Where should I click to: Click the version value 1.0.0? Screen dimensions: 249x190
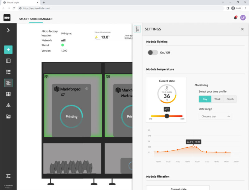64,51
